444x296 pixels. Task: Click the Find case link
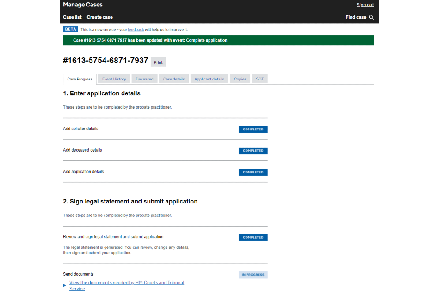point(356,17)
